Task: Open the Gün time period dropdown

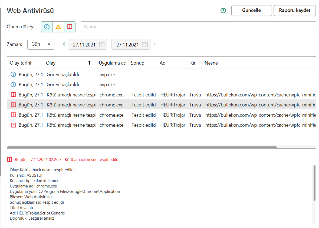Action: (41, 44)
